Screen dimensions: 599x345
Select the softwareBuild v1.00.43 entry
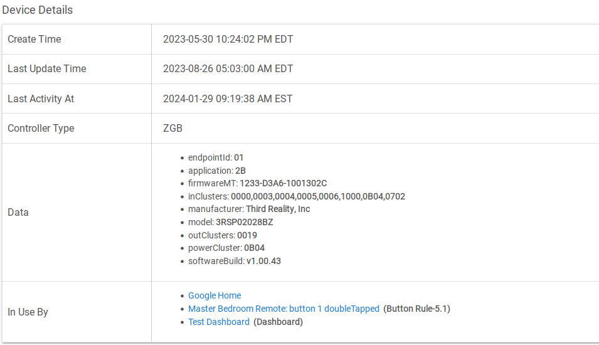234,261
